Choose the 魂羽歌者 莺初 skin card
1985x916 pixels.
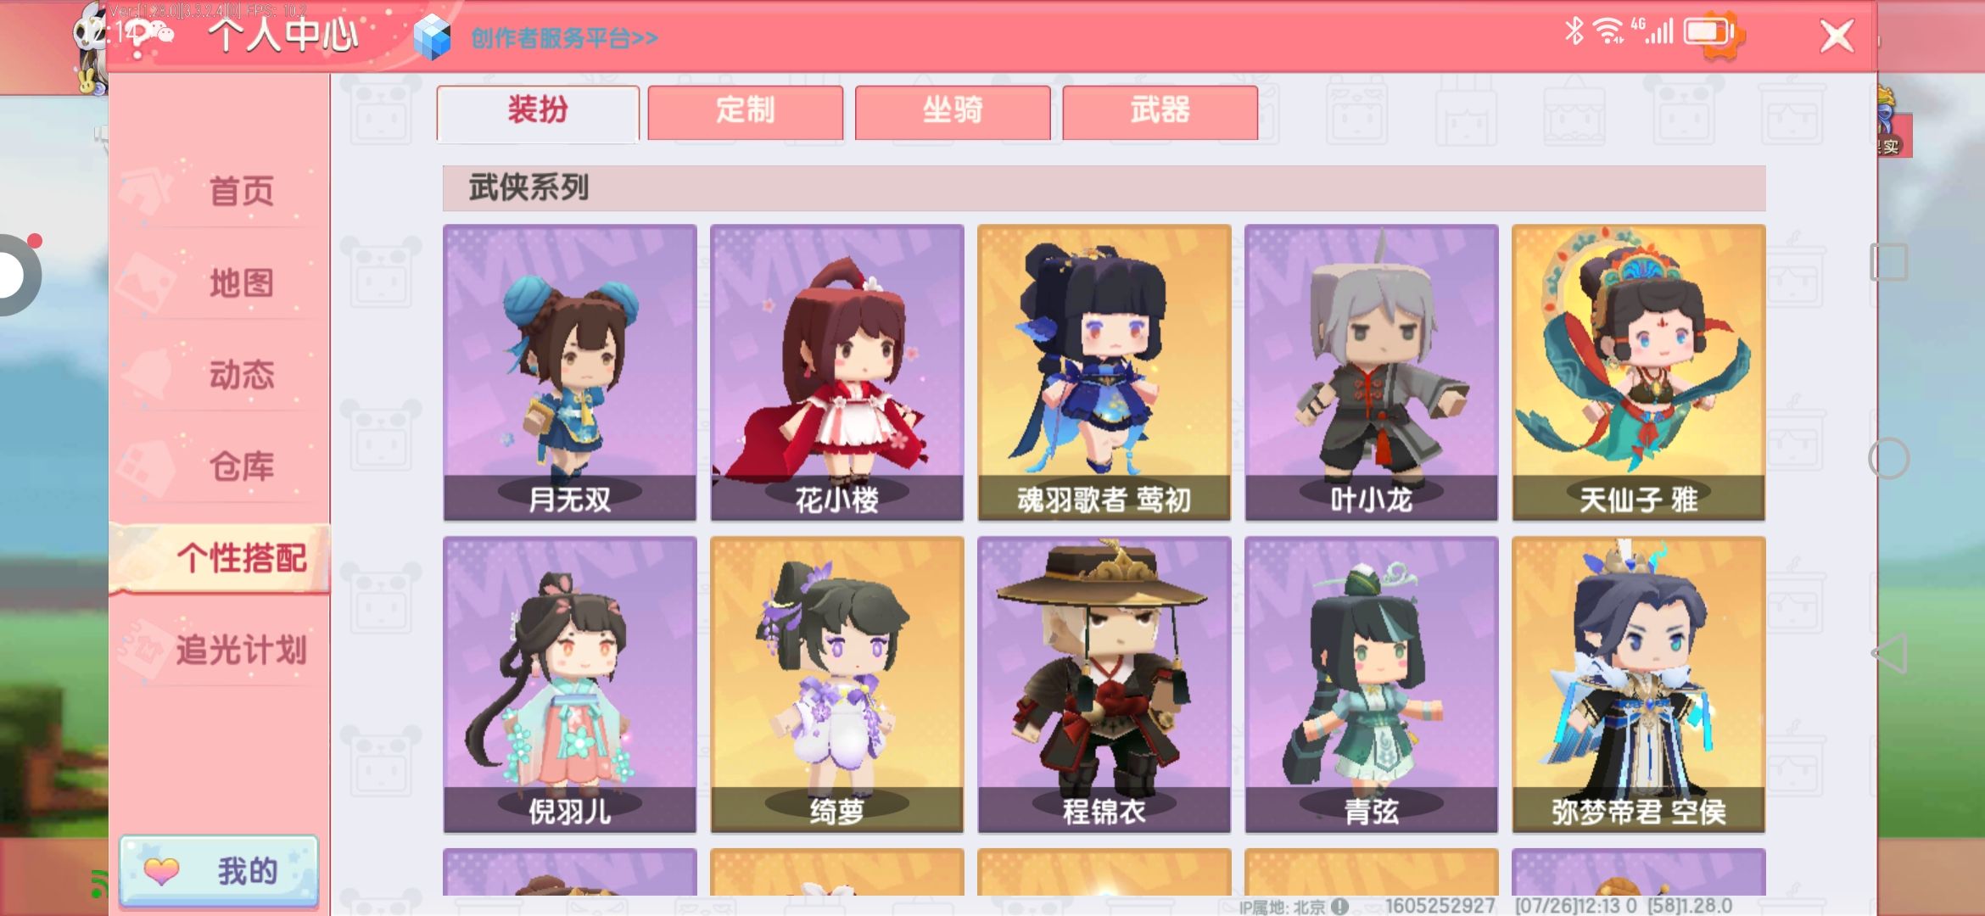1104,372
